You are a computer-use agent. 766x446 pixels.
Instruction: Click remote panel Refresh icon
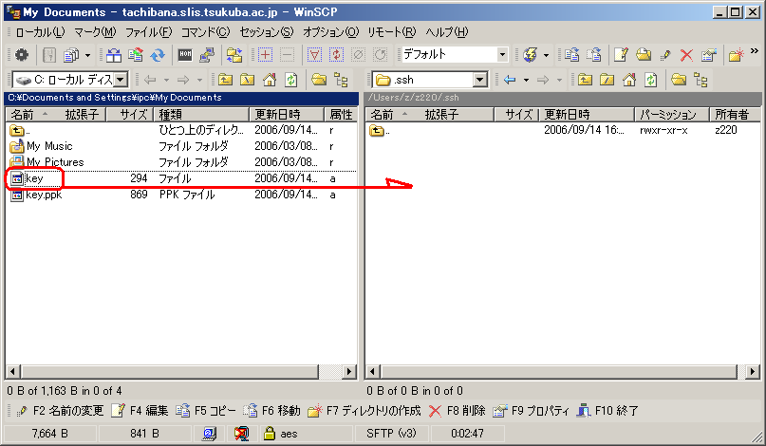tap(651, 80)
